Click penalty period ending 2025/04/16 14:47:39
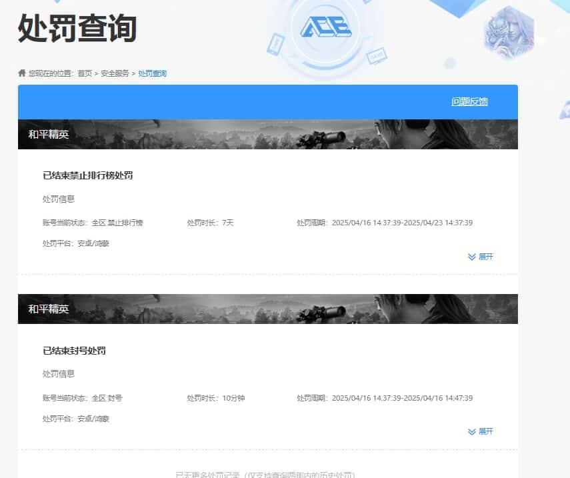Image resolution: width=570 pixels, height=478 pixels. pos(385,398)
